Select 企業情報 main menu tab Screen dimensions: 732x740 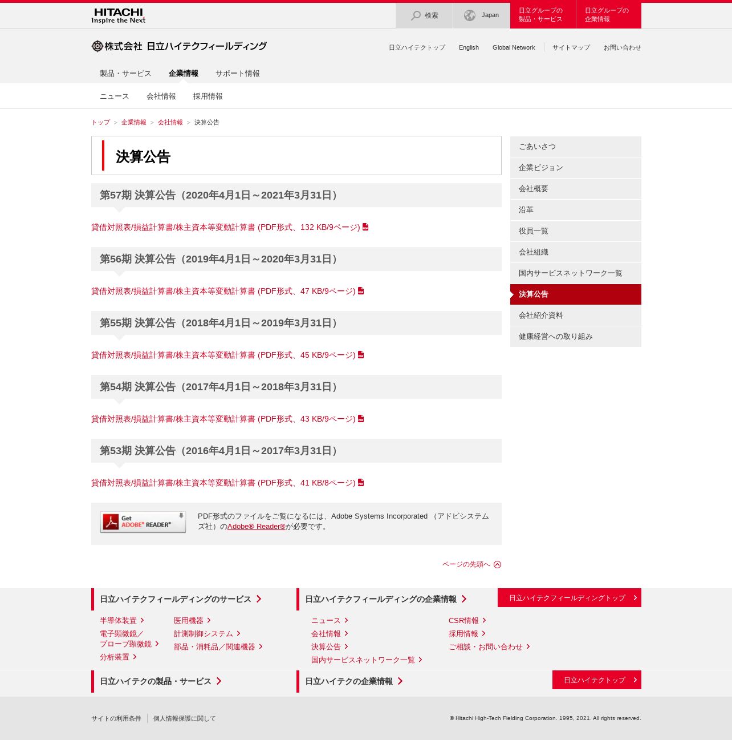(184, 73)
